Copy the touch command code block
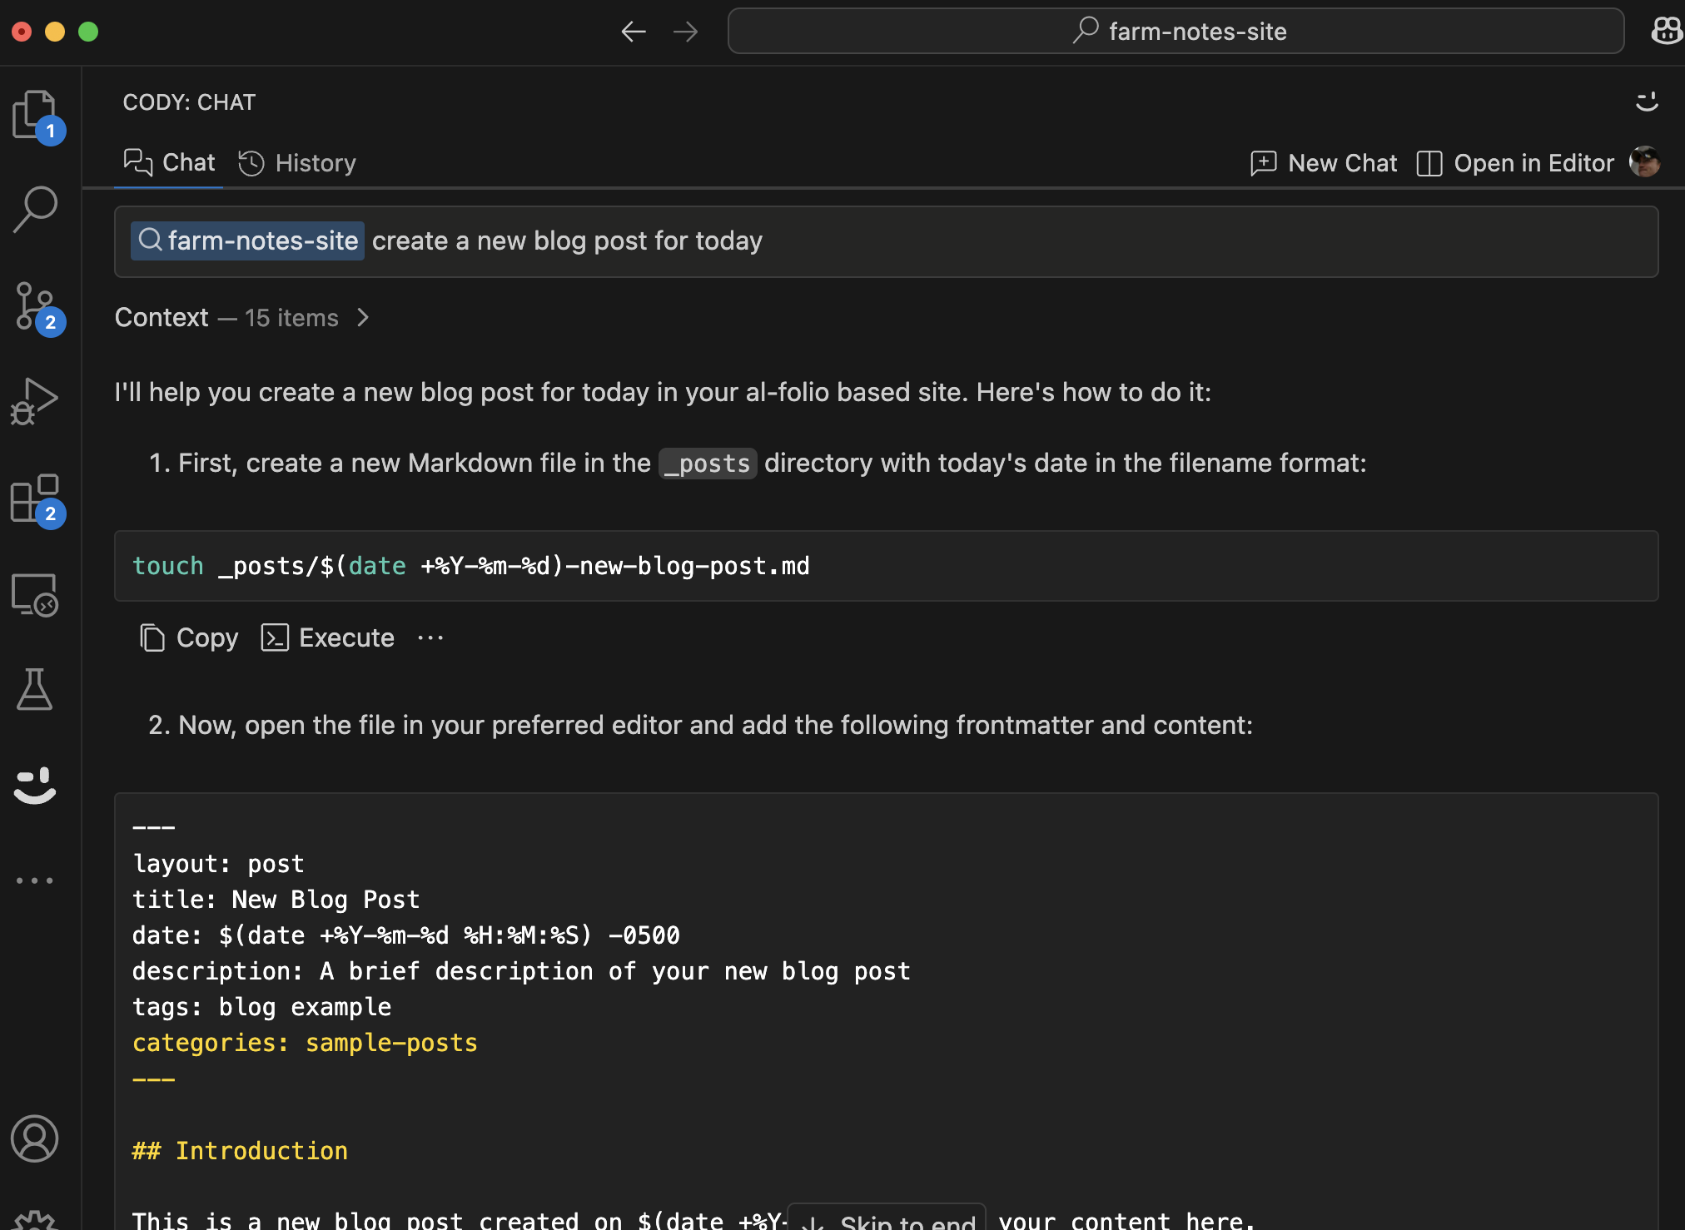 pyautogui.click(x=189, y=637)
